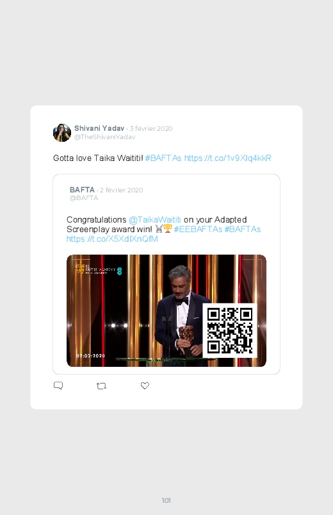Open the Shivani Yadav display name
This screenshot has height=515, width=333.
(99, 128)
